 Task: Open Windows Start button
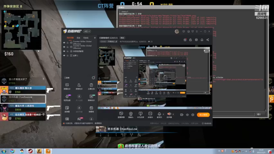click(4, 151)
